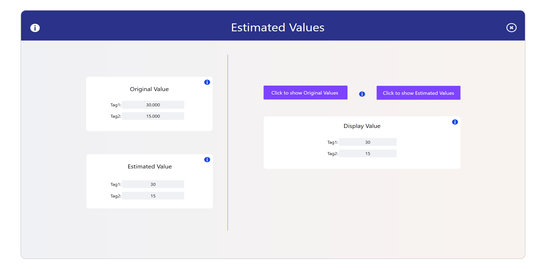This screenshot has height=269, width=546.
Task: Focus the Tag1 field in Estimated Value card
Action: (x=153, y=184)
